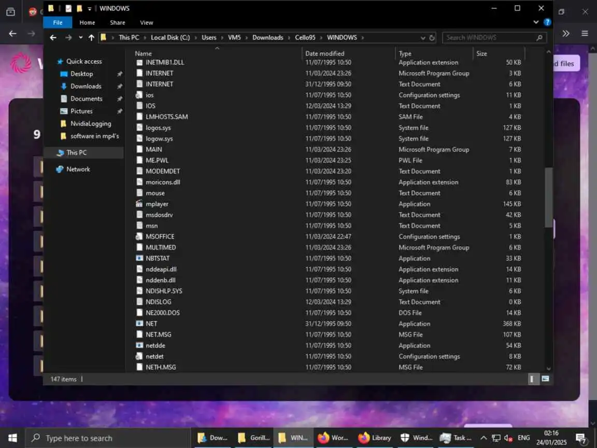Viewport: 597px width, 448px height.
Task: Select the LMHOSTS.SAM file
Action: (x=167, y=117)
